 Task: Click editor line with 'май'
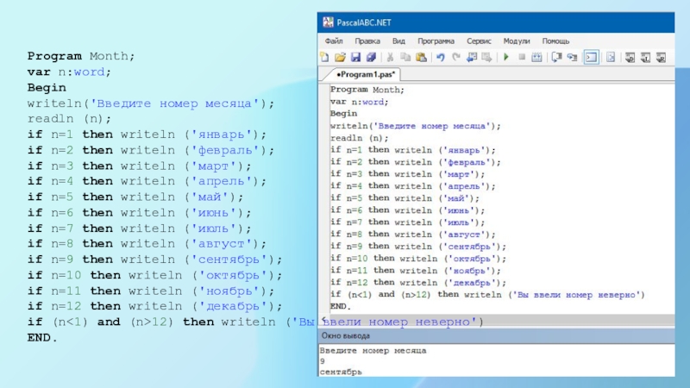tap(405, 198)
